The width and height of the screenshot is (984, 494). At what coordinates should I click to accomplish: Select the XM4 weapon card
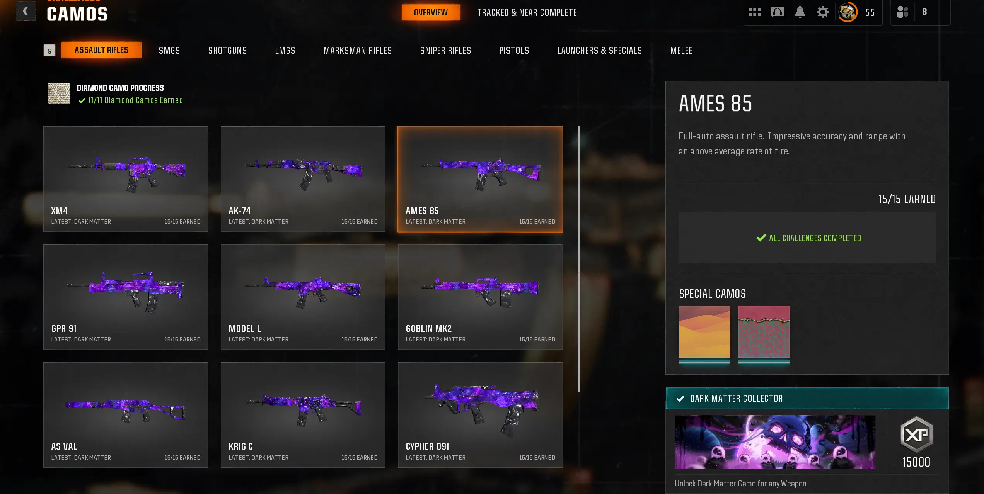pyautogui.click(x=126, y=179)
